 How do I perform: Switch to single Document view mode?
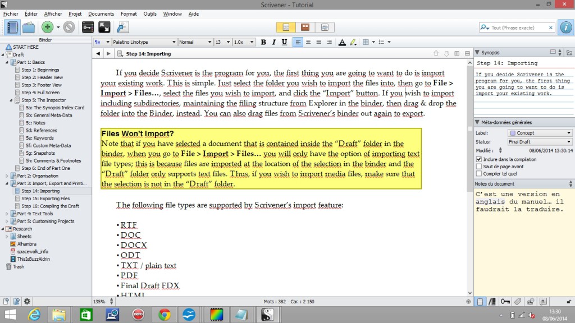click(286, 27)
